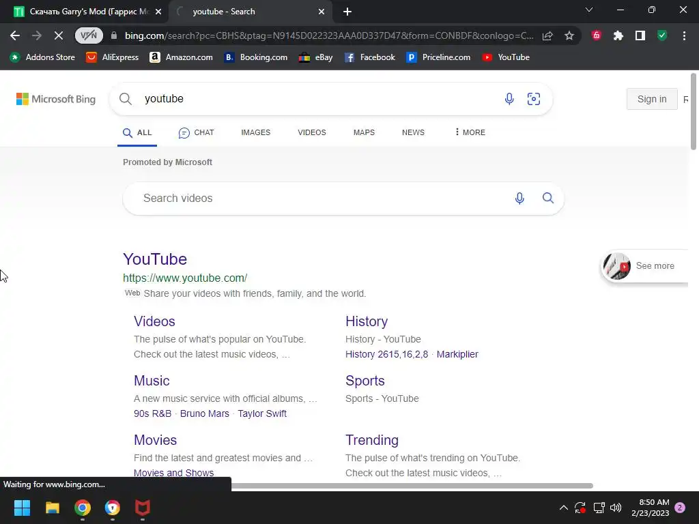
Task: Go back to the previous page
Action: tap(15, 35)
